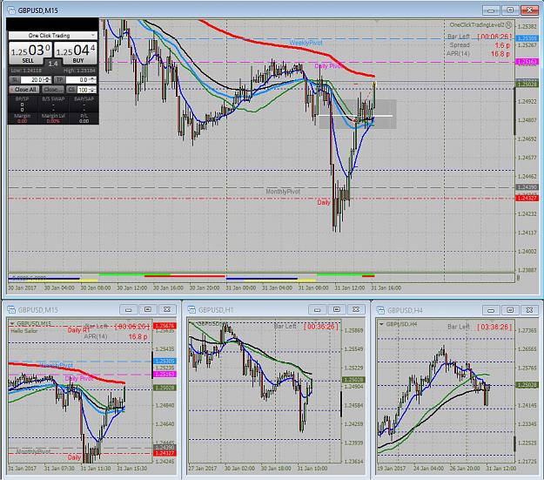Click the red 1.24327 price tag in main chart
Screen dimensions: 544x480
[x=527, y=198]
